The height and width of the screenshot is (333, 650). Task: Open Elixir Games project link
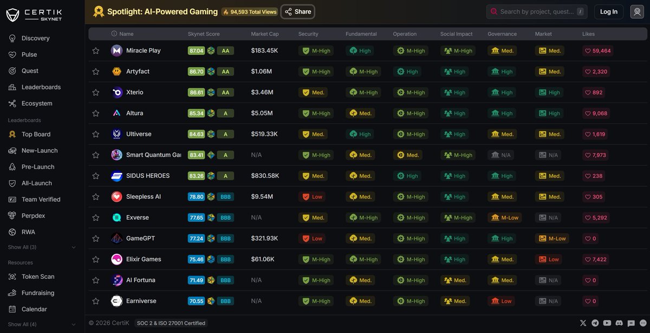(144, 259)
